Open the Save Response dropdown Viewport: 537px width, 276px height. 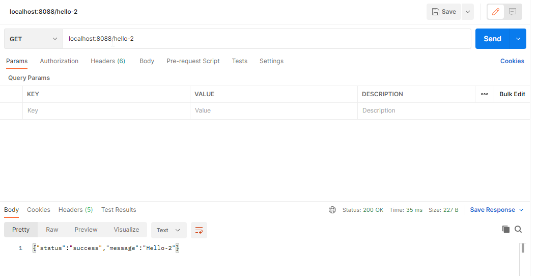click(496, 210)
